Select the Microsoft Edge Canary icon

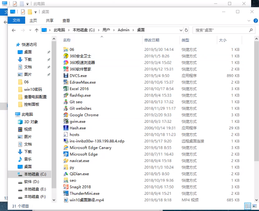tap(66, 147)
